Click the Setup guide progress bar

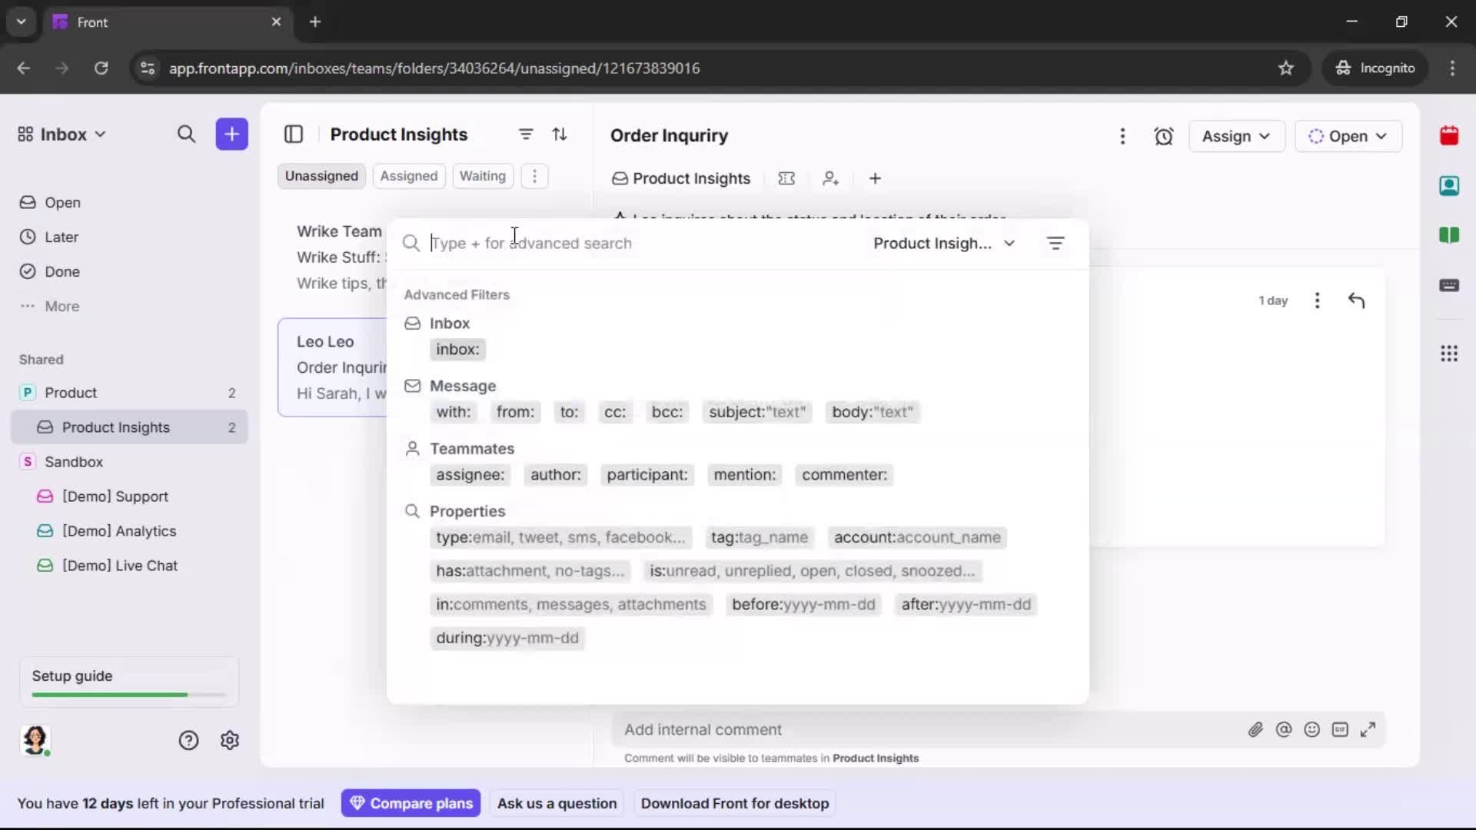(x=126, y=694)
